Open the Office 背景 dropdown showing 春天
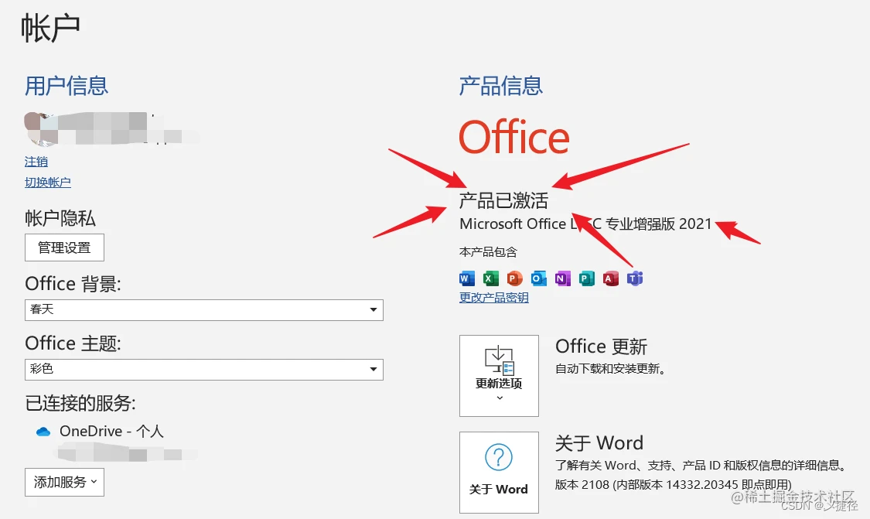 204,310
